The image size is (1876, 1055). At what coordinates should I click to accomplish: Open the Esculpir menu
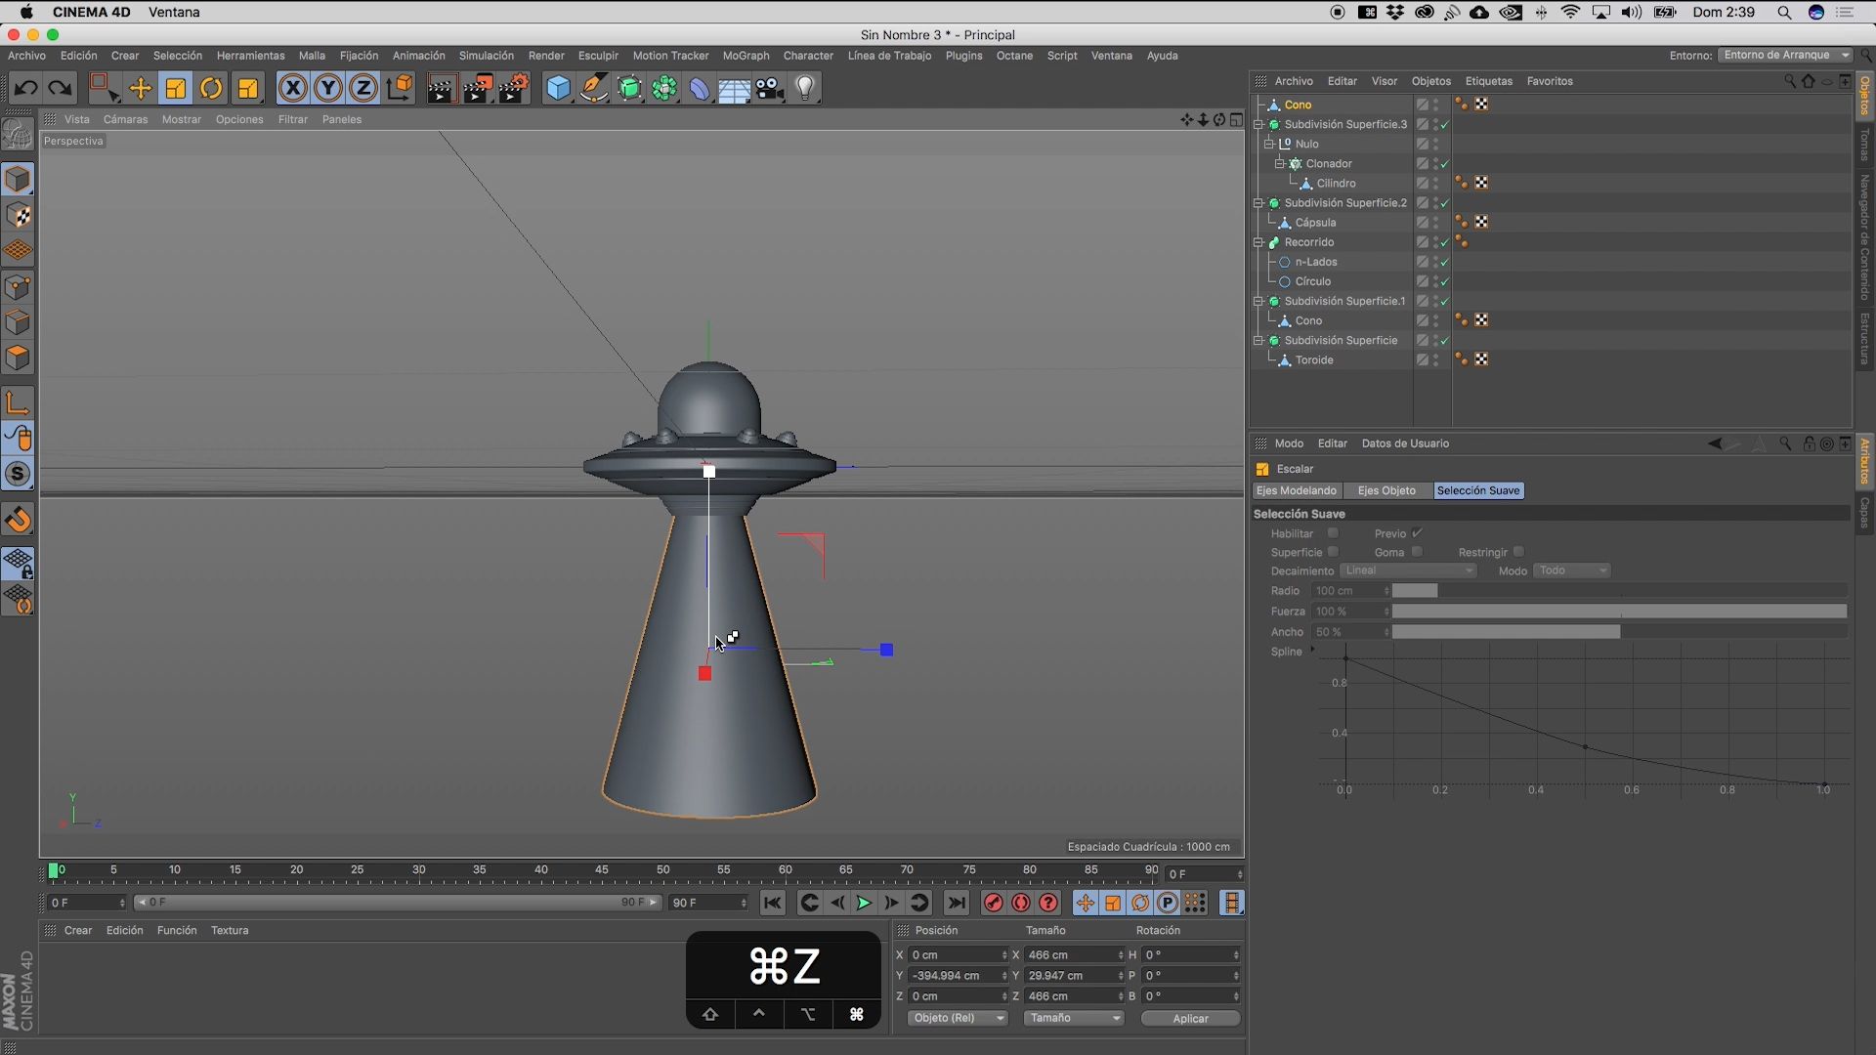pos(598,56)
